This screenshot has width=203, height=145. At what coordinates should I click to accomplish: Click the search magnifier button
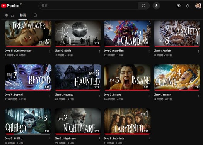click(143, 6)
